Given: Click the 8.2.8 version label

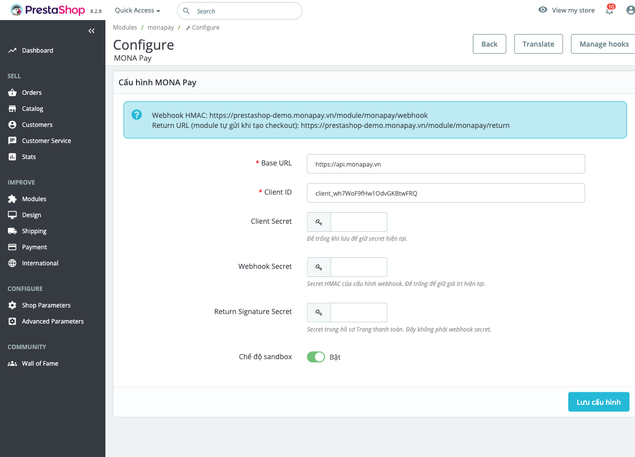Looking at the screenshot, I should point(96,11).
